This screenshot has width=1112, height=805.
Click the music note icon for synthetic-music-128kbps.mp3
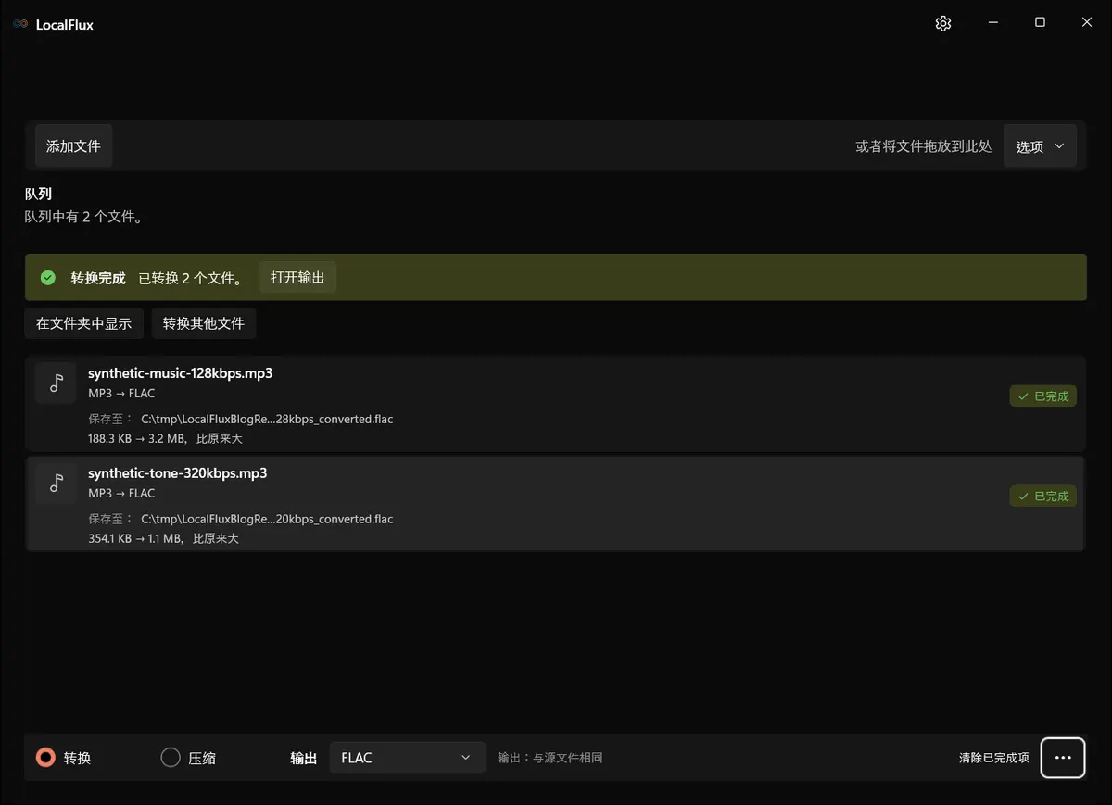56,383
